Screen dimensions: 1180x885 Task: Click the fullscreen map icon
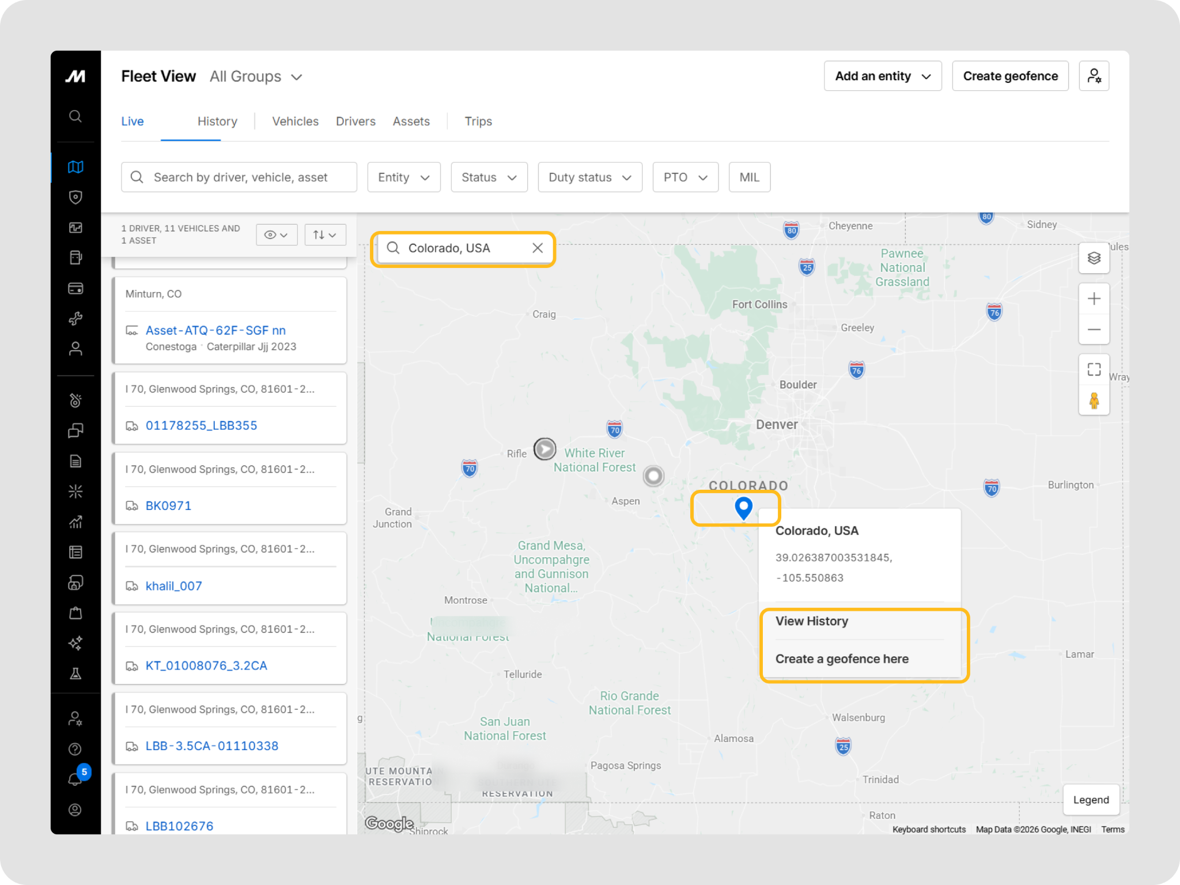click(1094, 369)
